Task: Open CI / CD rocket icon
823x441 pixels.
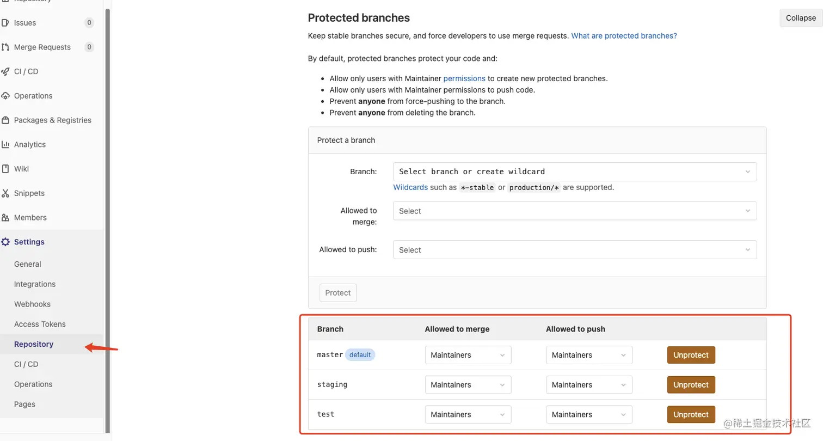Action: [5, 71]
